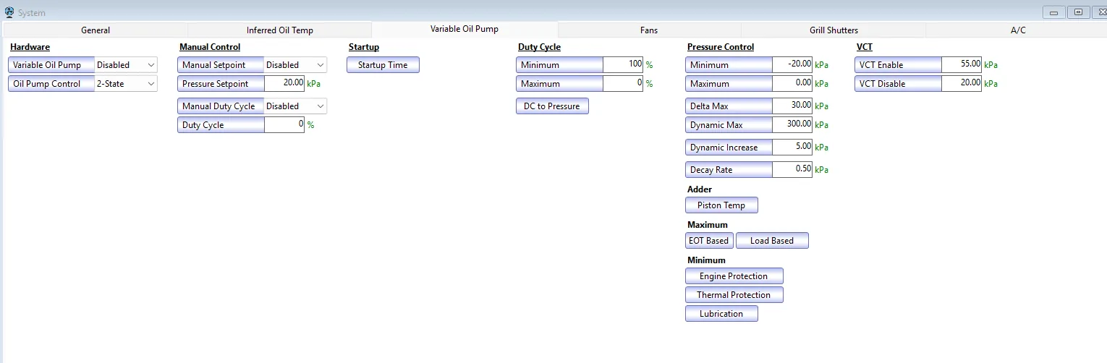Click the manual Duty Cycle value field
The image size is (1107, 363).
coord(284,125)
